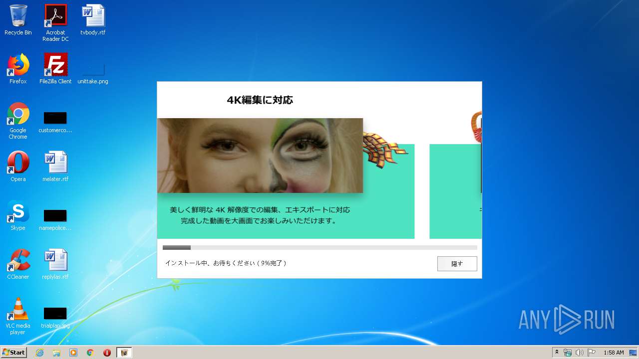Click the インストール中 9%完了 status text
639x359 pixels.
[225, 263]
